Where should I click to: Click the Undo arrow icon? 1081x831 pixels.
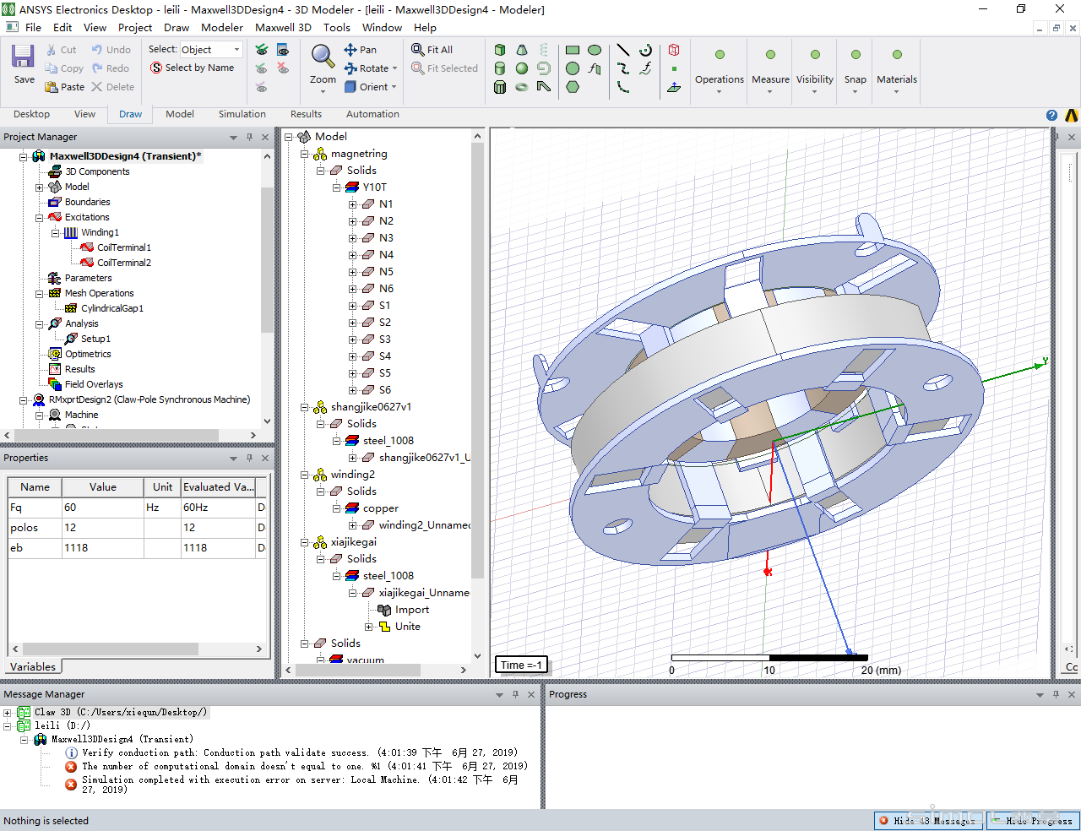click(97, 50)
